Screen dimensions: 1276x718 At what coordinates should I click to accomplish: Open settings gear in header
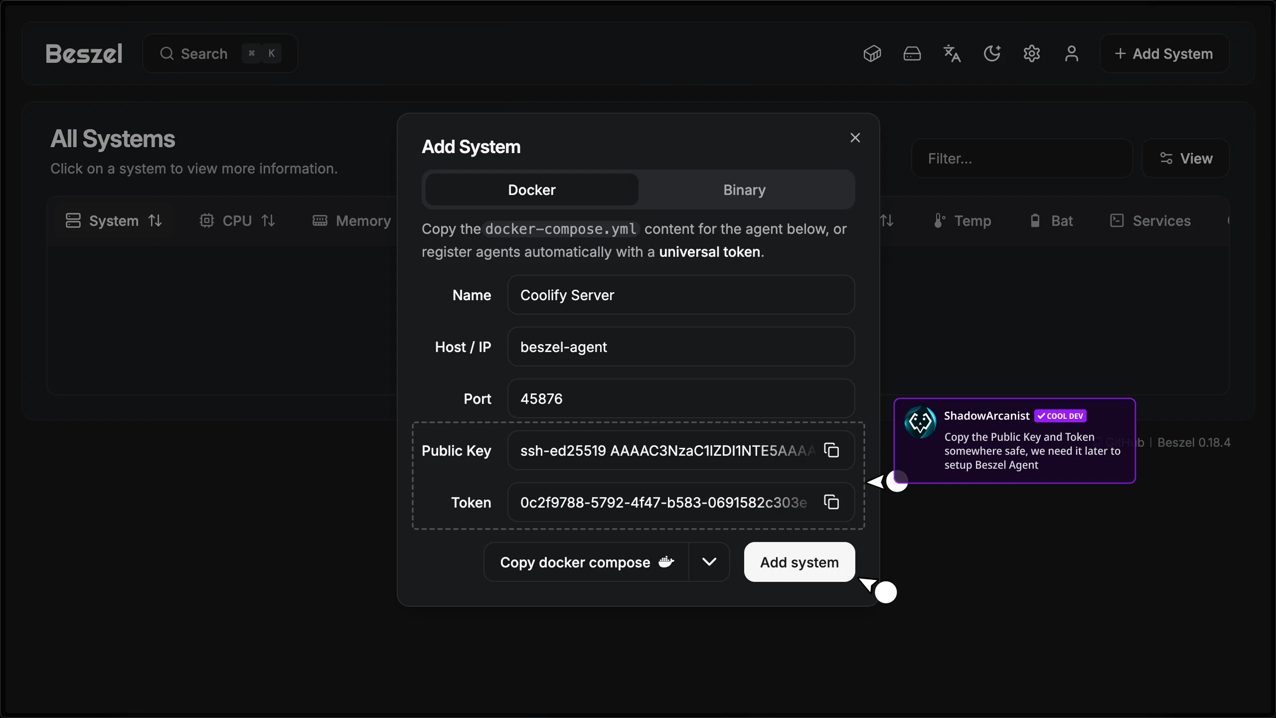click(1032, 53)
